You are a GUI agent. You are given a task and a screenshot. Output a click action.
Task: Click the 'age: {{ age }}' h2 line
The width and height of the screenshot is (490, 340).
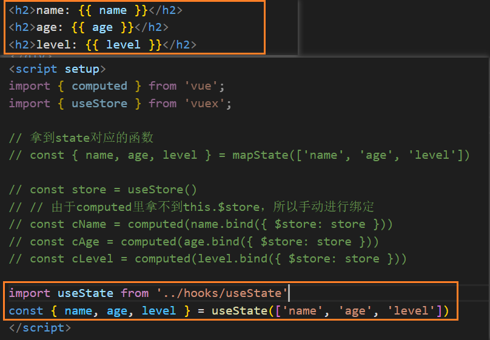click(x=89, y=27)
